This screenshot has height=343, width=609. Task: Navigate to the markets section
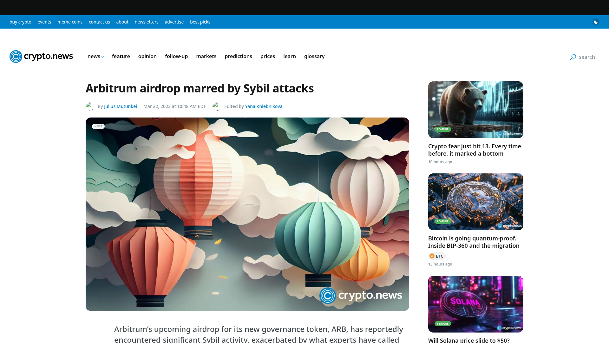pyautogui.click(x=206, y=56)
